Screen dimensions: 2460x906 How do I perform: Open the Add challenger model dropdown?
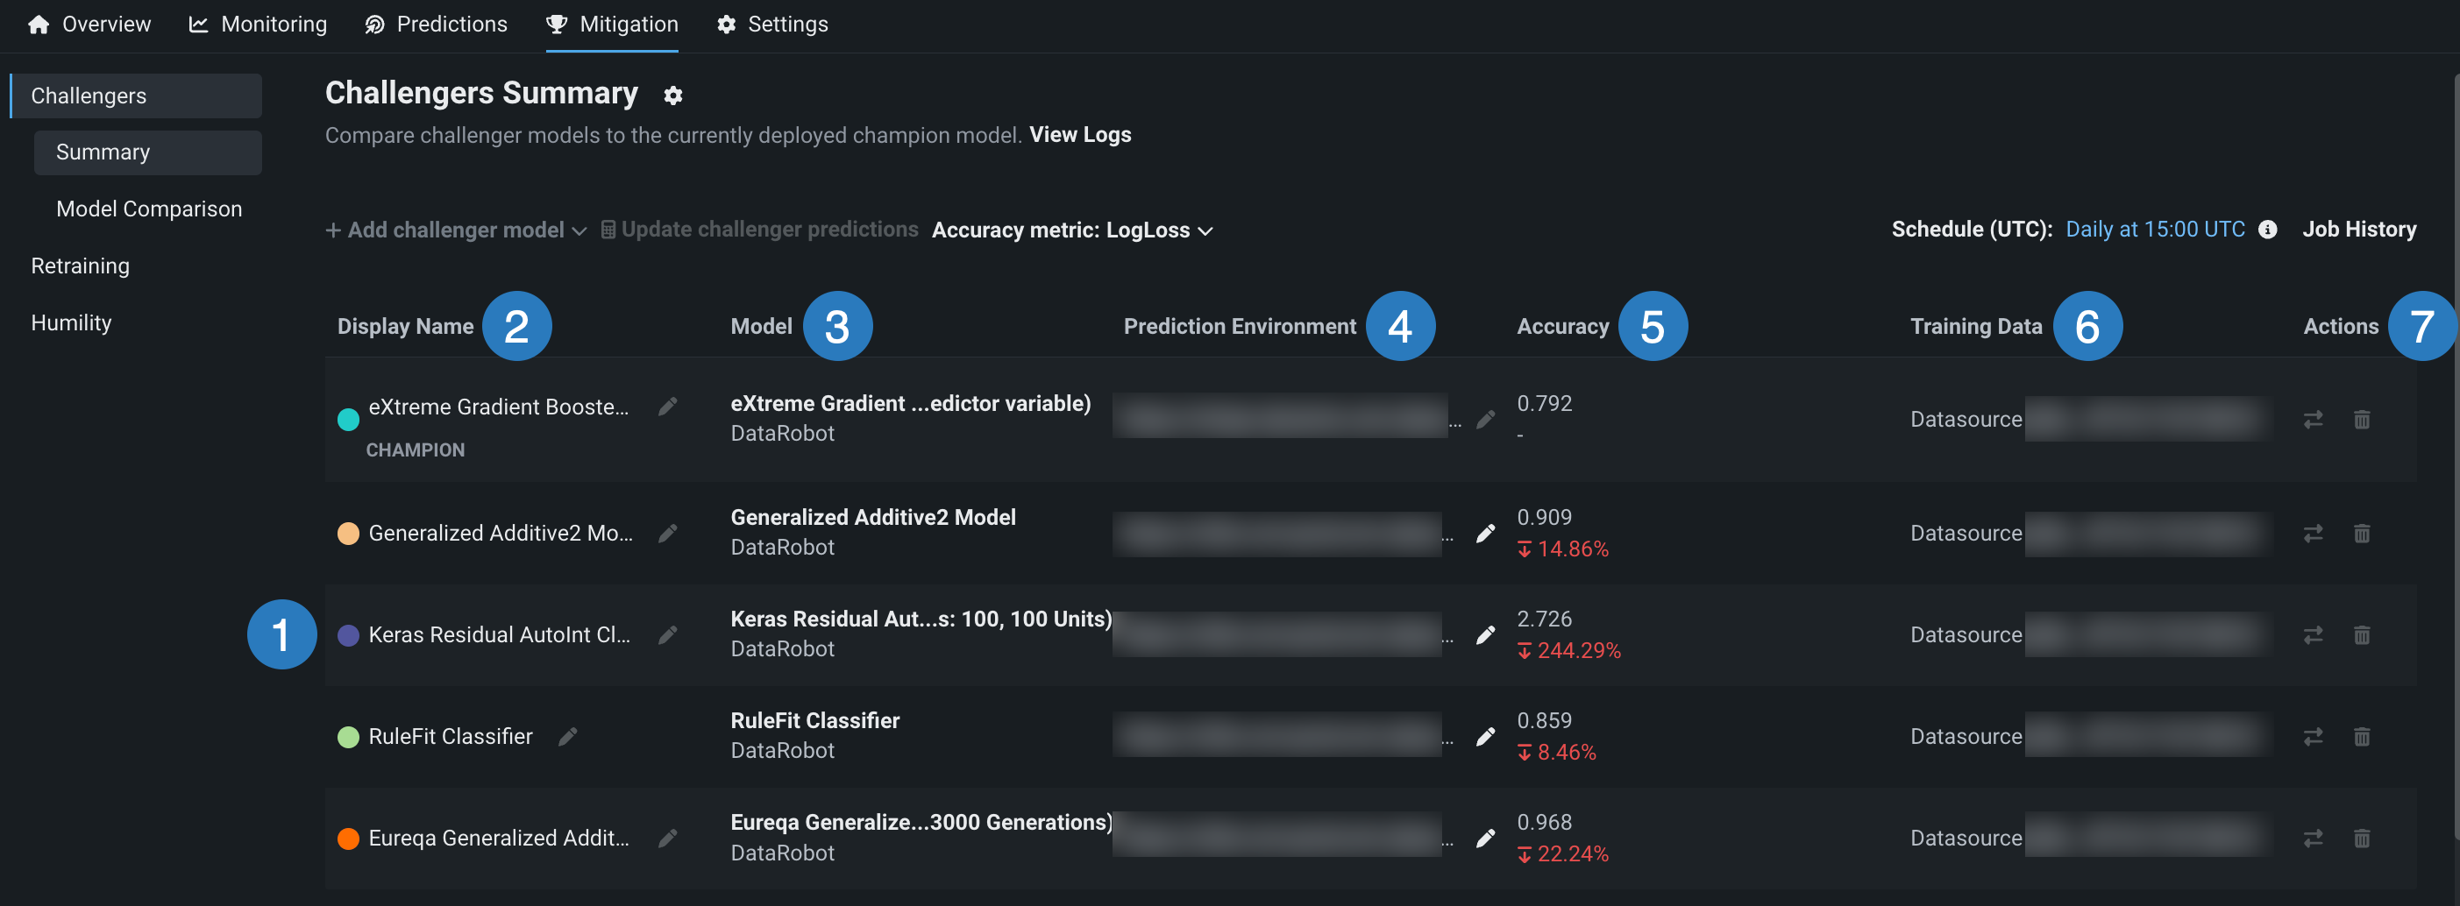tap(456, 230)
